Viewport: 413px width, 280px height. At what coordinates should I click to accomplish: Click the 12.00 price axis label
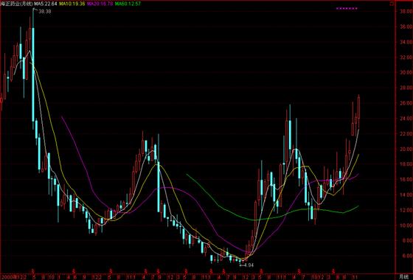point(406,210)
